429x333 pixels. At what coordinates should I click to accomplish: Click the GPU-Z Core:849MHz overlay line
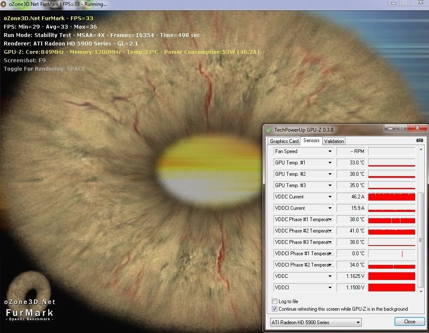point(132,52)
